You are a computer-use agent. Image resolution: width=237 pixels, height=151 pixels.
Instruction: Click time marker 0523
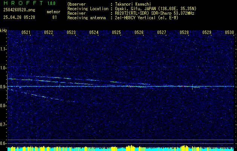pyautogui.click(x=71, y=32)
